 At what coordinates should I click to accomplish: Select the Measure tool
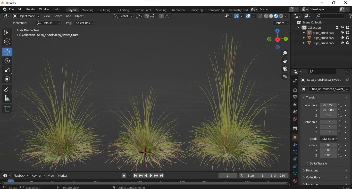click(7, 98)
